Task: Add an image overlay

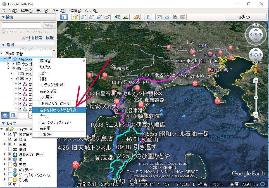Action: click(99, 17)
